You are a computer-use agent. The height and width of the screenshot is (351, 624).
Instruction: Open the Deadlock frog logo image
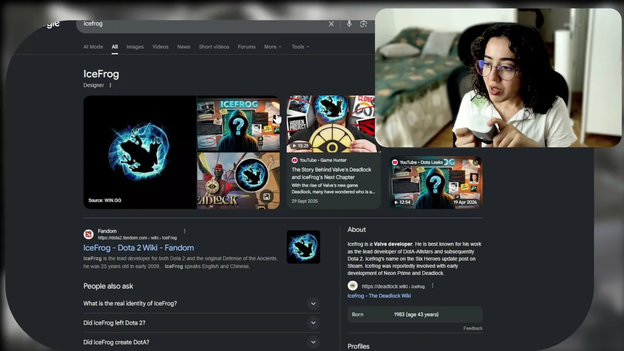click(x=238, y=181)
